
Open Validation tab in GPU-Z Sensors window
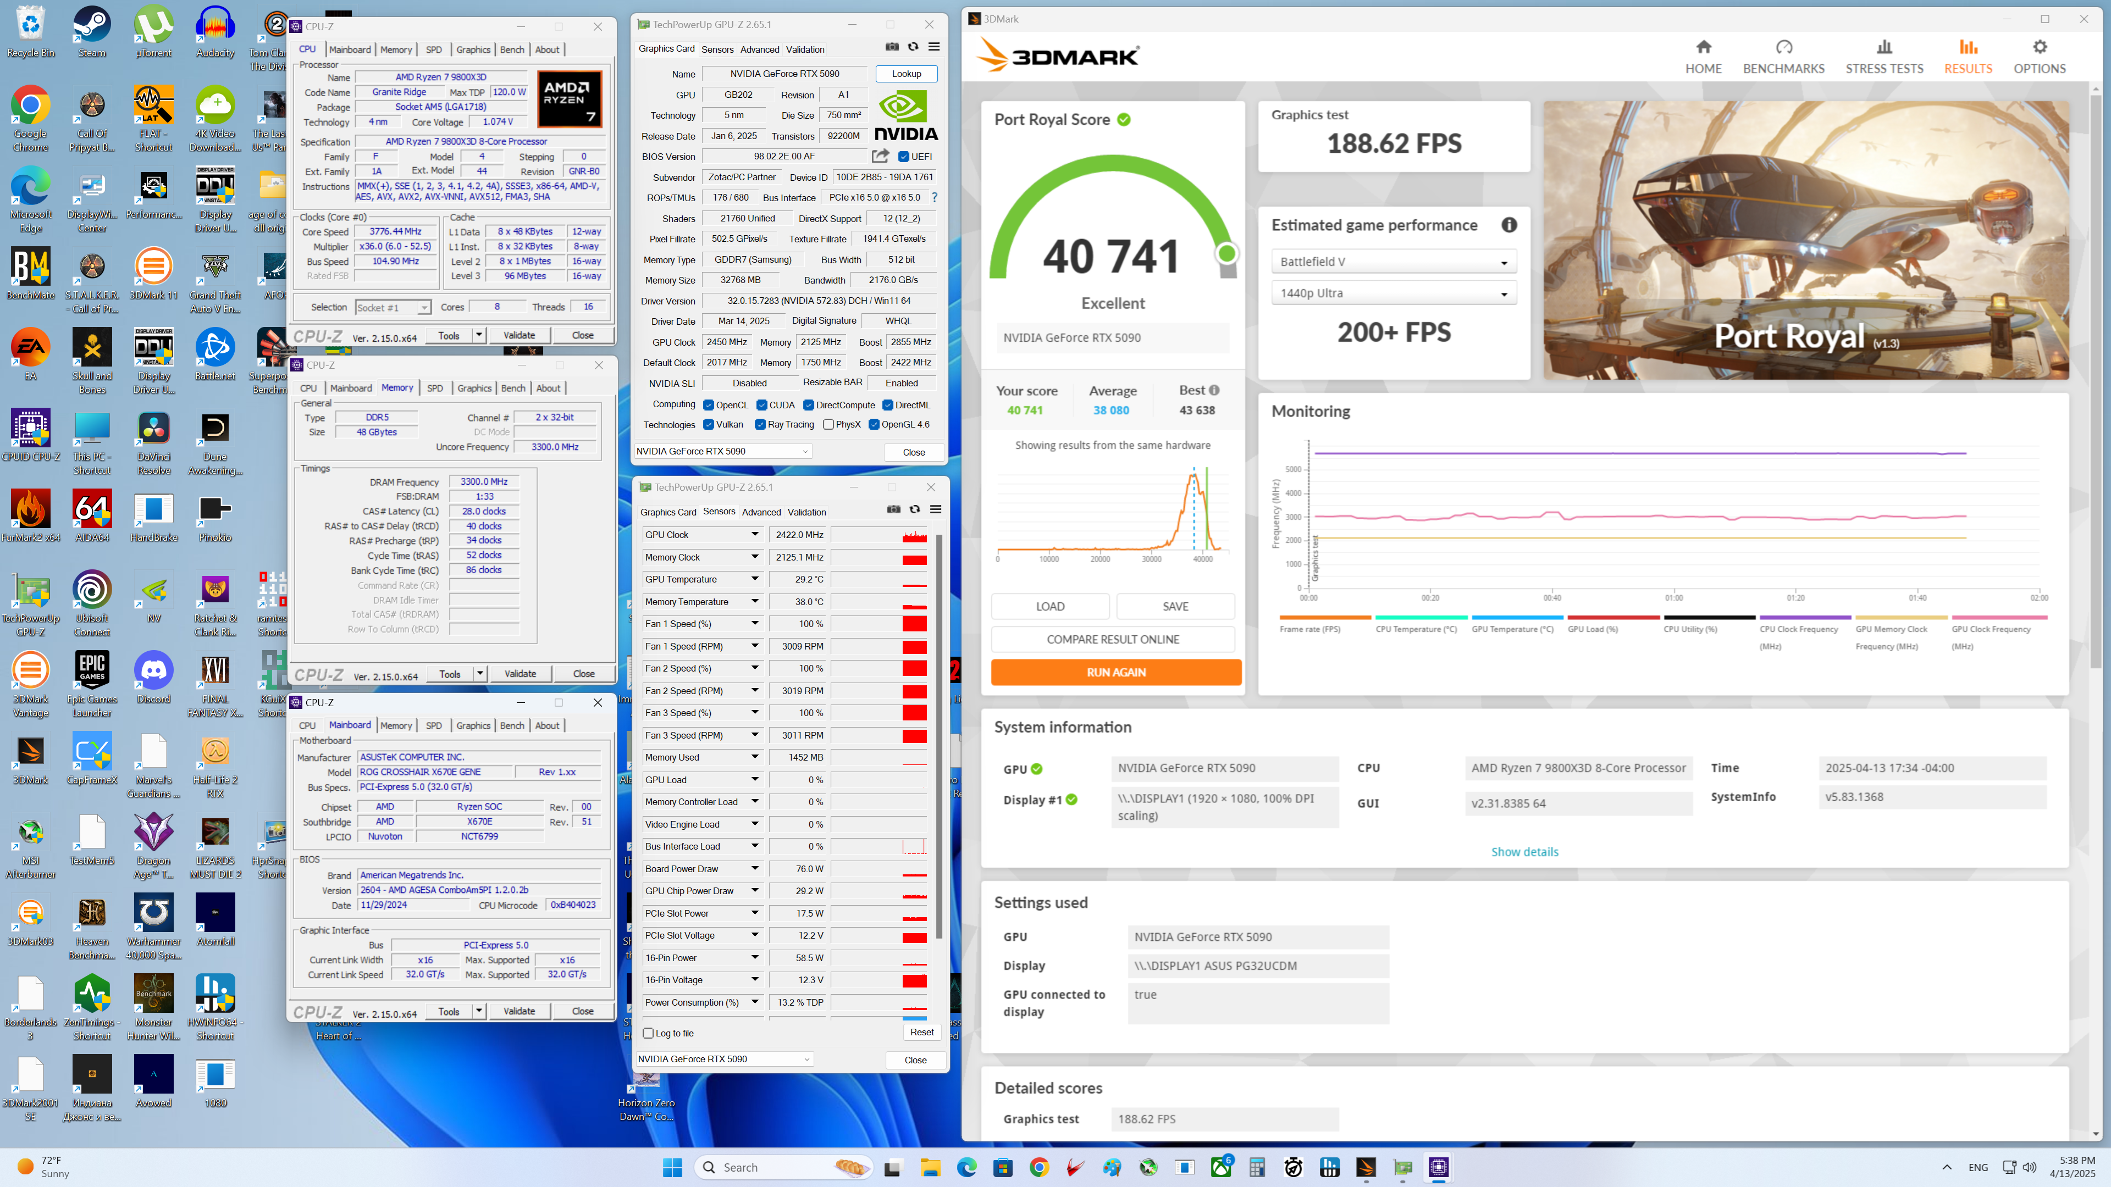tap(806, 512)
